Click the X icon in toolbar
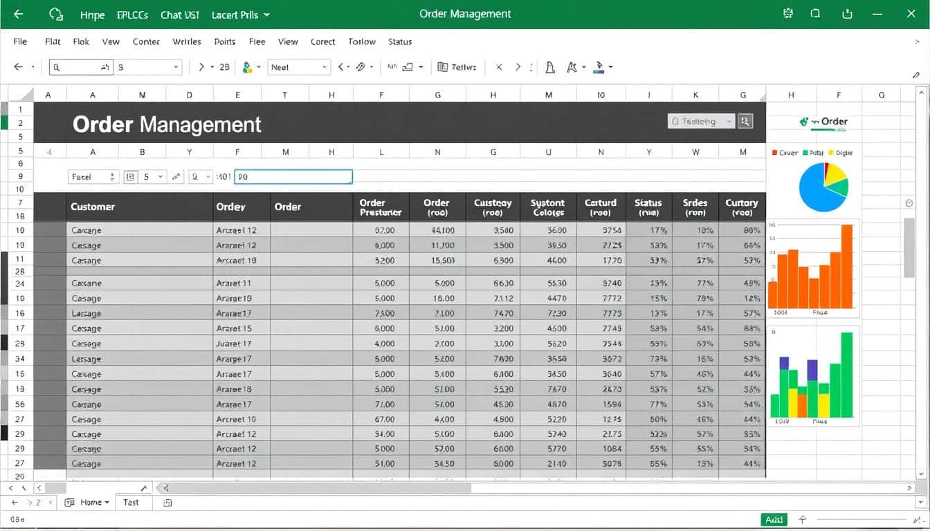 coord(499,67)
